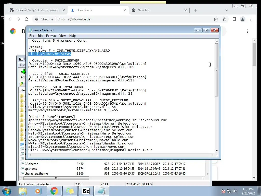Click the 7-Zip window title icon
This screenshot has width=261, height=196.
coord(21,59)
